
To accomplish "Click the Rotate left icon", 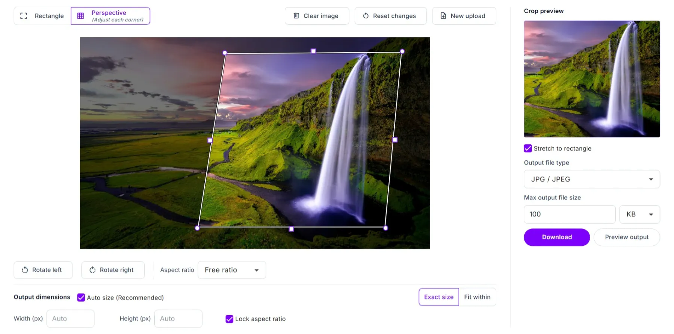I will pyautogui.click(x=25, y=270).
